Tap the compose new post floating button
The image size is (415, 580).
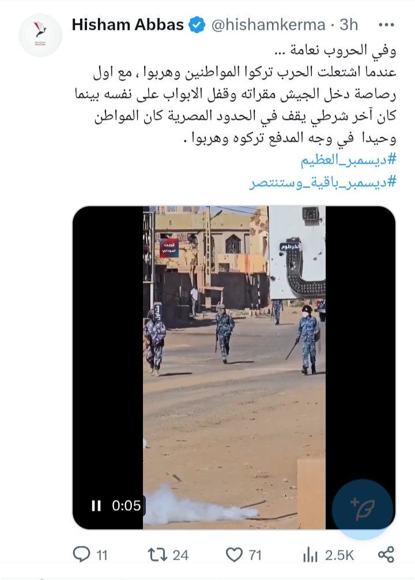point(362,510)
